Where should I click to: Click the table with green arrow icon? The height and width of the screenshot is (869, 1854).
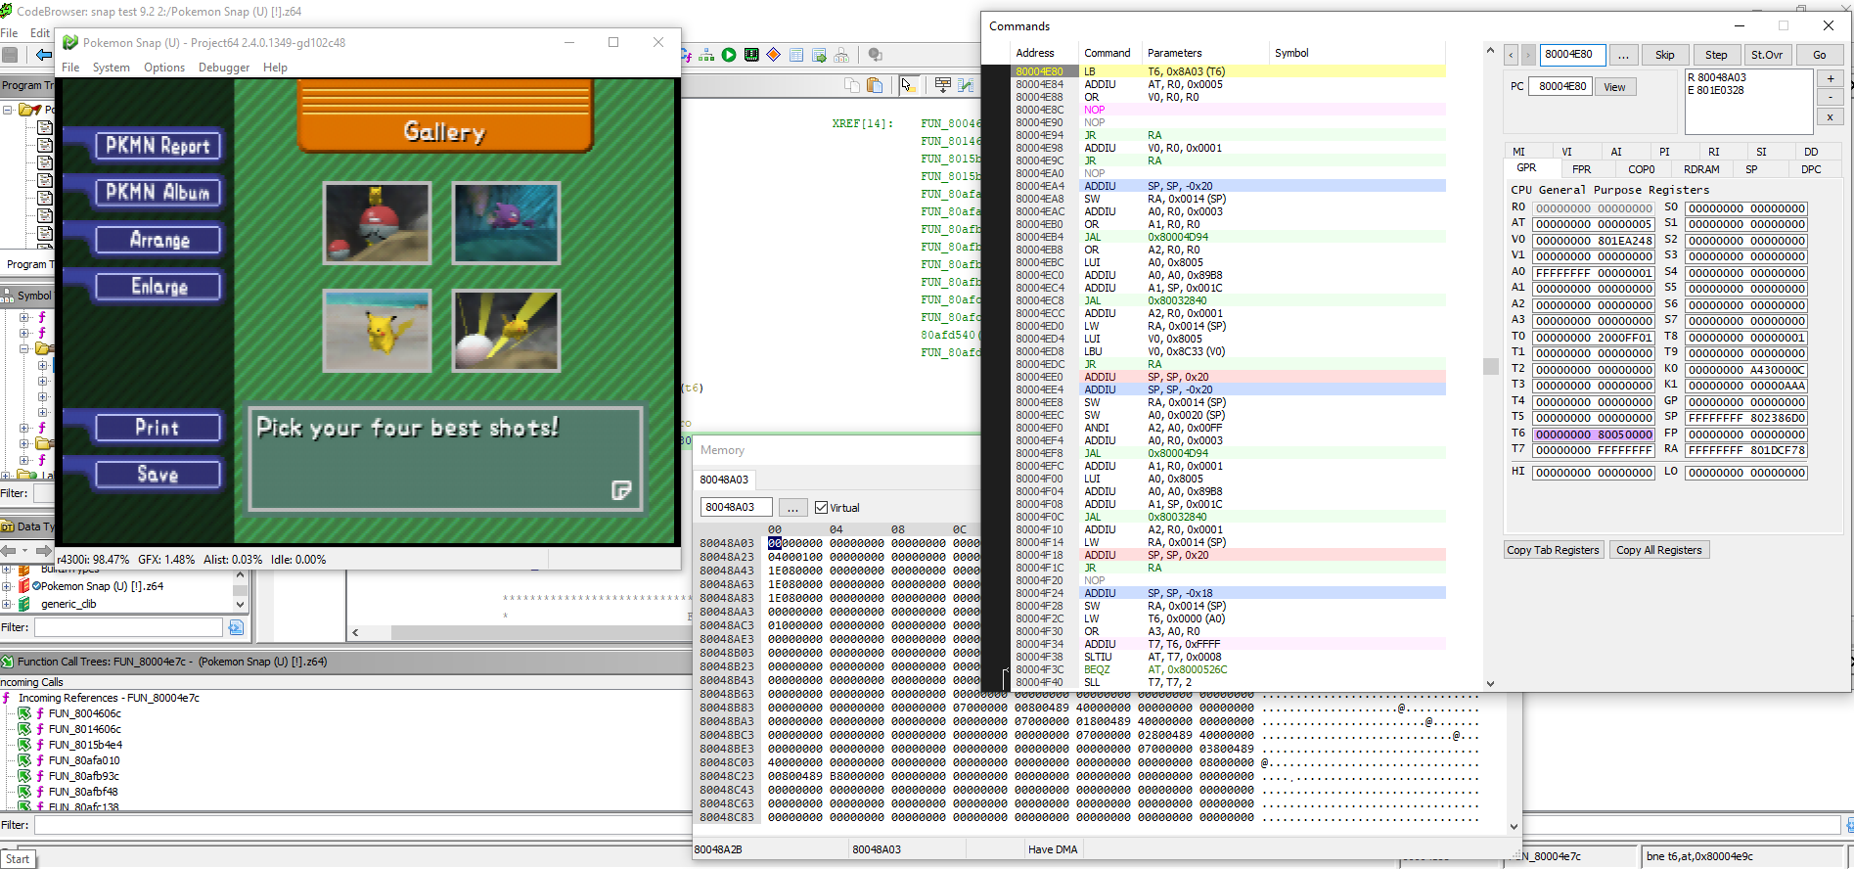click(x=819, y=55)
